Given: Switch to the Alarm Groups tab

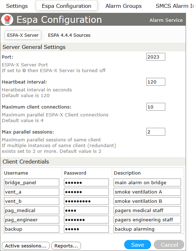Looking at the screenshot, I should tap(124, 6).
